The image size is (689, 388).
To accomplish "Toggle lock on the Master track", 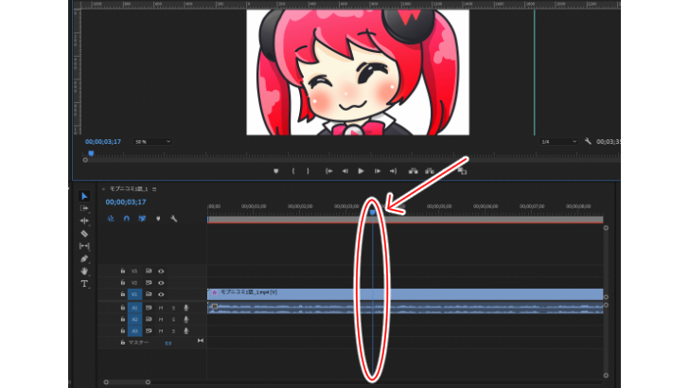I will tap(123, 343).
